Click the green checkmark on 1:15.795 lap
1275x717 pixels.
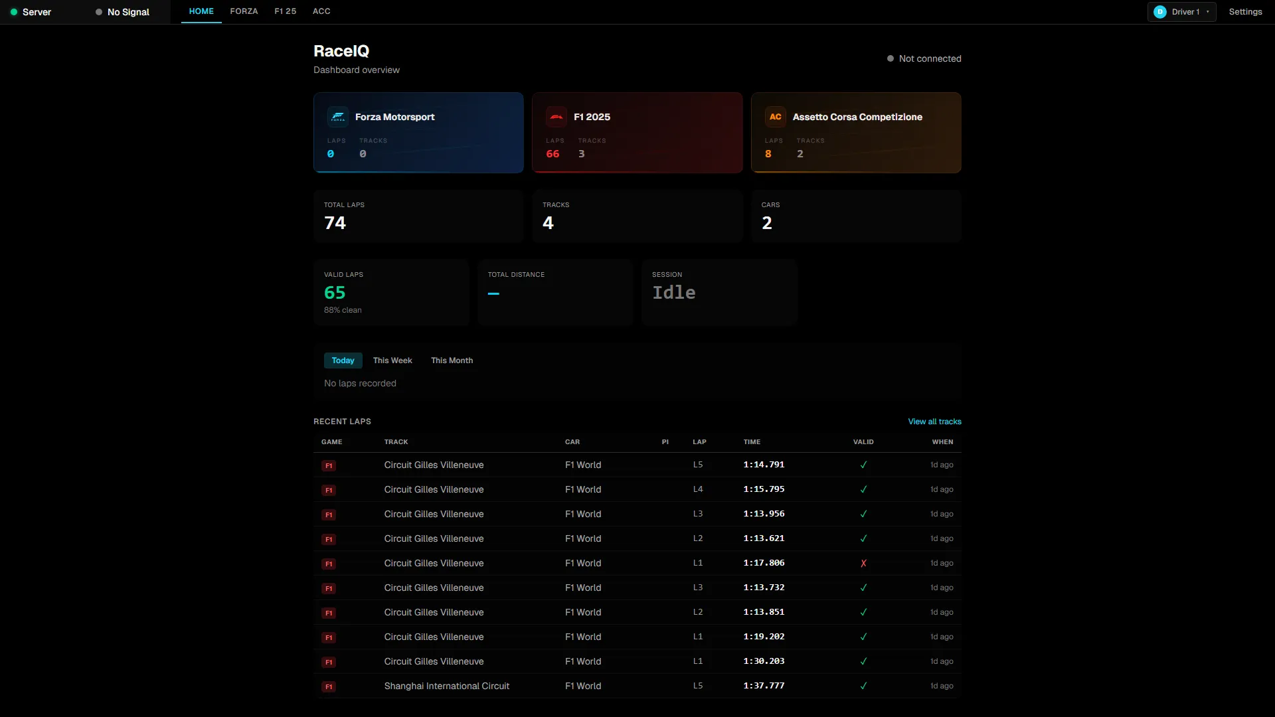863,489
